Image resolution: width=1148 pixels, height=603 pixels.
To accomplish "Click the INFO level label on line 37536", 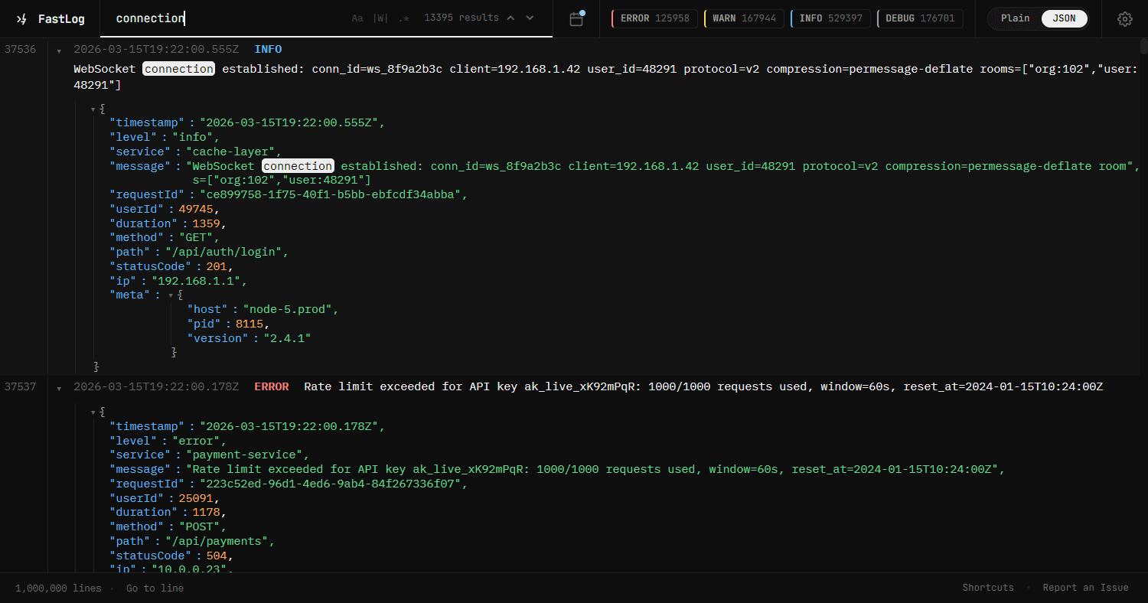I will click(268, 49).
